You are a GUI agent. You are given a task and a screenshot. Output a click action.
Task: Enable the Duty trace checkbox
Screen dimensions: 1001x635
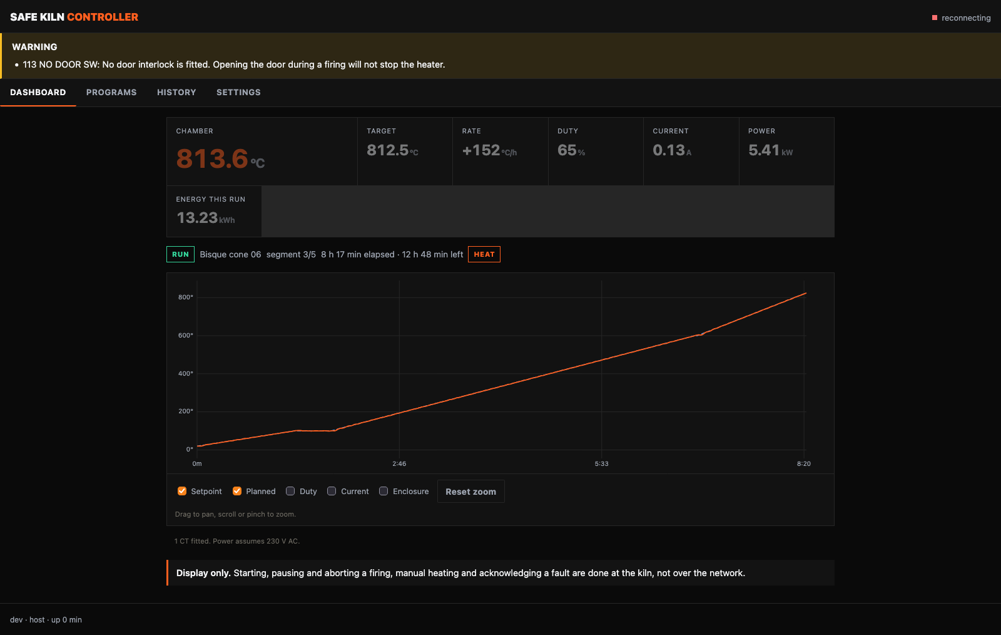click(x=290, y=491)
